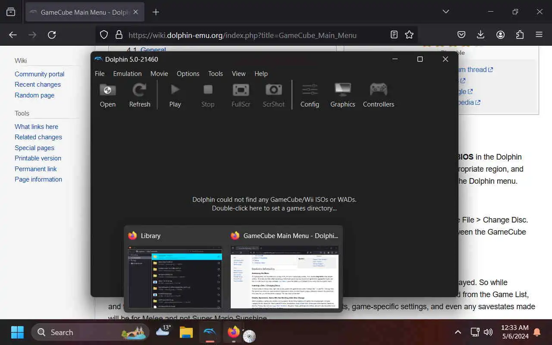Close the GameCube Main Menu tab

click(135, 12)
